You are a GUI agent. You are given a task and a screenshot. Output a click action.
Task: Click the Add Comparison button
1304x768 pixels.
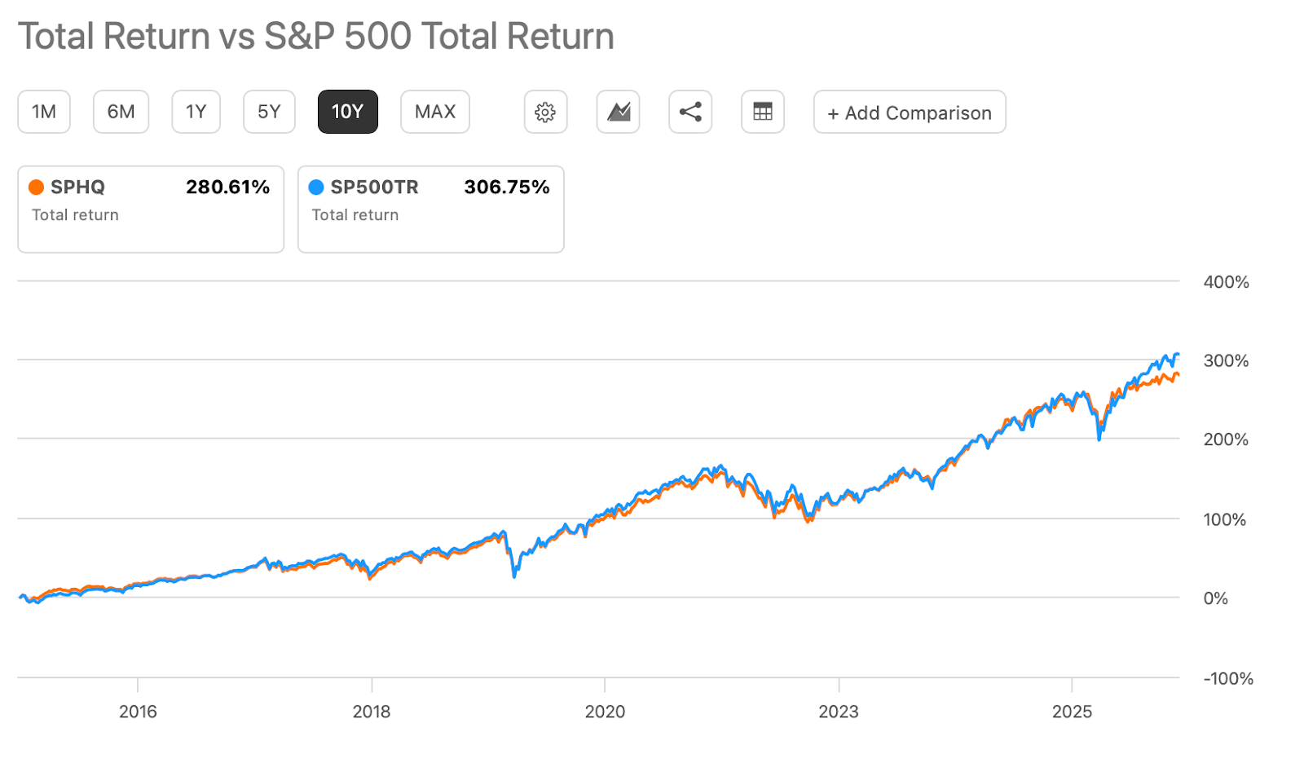[910, 113]
